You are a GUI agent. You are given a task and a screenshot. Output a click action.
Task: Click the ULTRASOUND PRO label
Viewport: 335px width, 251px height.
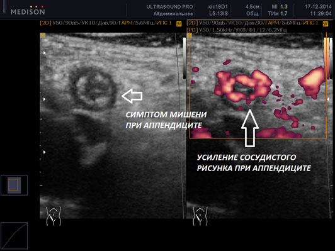click(x=169, y=7)
